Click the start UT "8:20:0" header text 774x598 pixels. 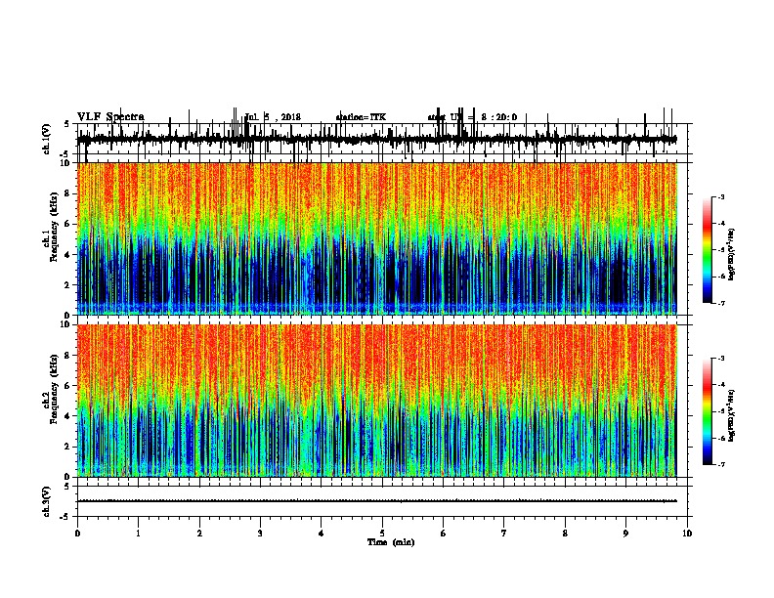pos(499,117)
